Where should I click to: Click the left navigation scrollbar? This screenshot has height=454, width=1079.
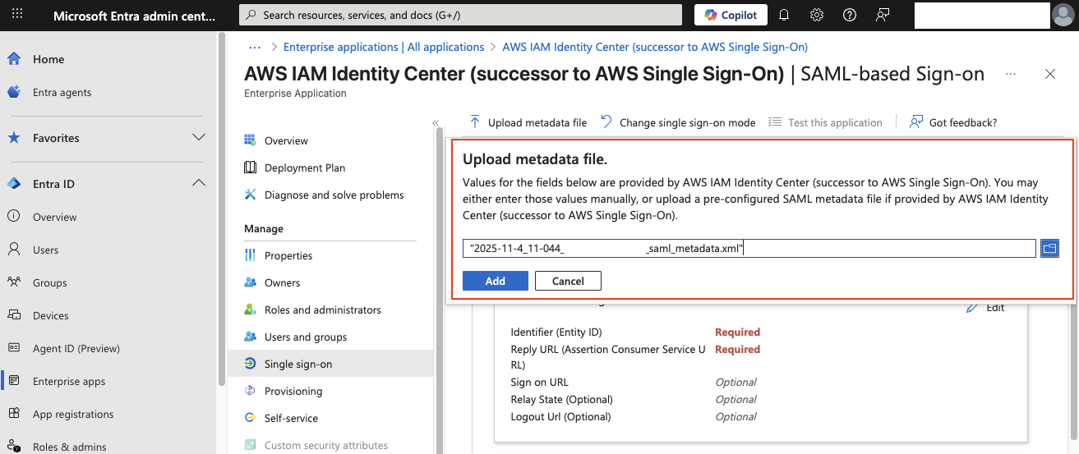click(221, 209)
